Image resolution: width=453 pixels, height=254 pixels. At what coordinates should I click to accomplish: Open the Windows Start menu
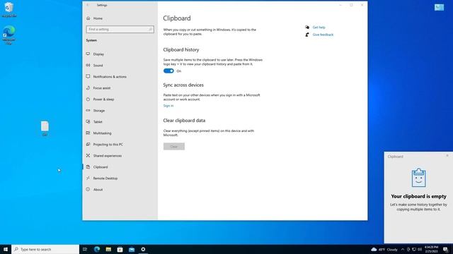coord(6,249)
